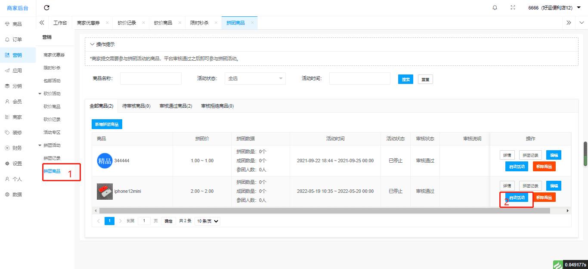588x269 pixels.
Task: Open 订单 section in left sidebar
Action: (17, 40)
